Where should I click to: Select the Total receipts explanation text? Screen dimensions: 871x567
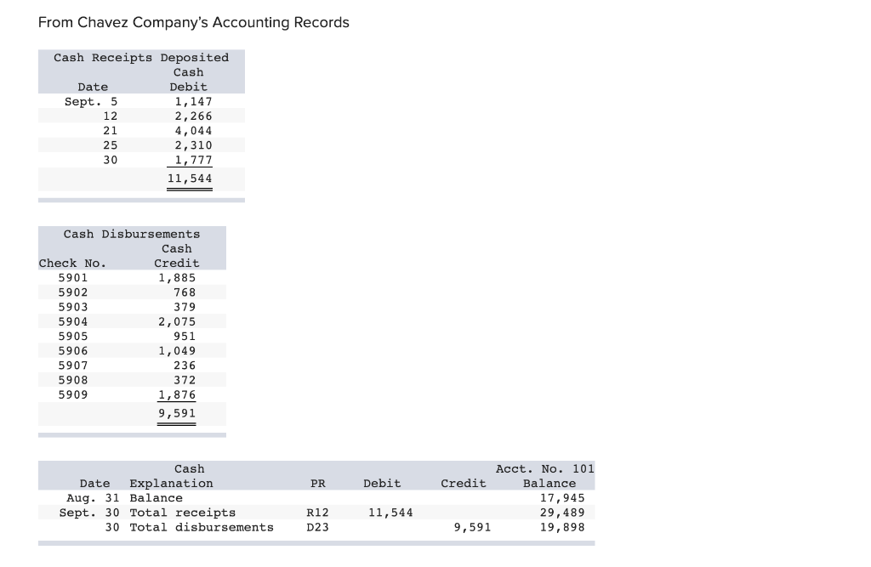[x=183, y=513]
